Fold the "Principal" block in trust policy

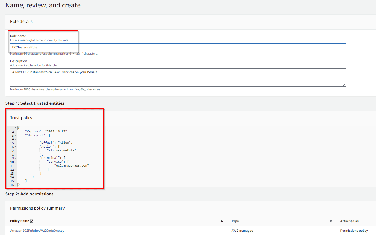click(15, 158)
